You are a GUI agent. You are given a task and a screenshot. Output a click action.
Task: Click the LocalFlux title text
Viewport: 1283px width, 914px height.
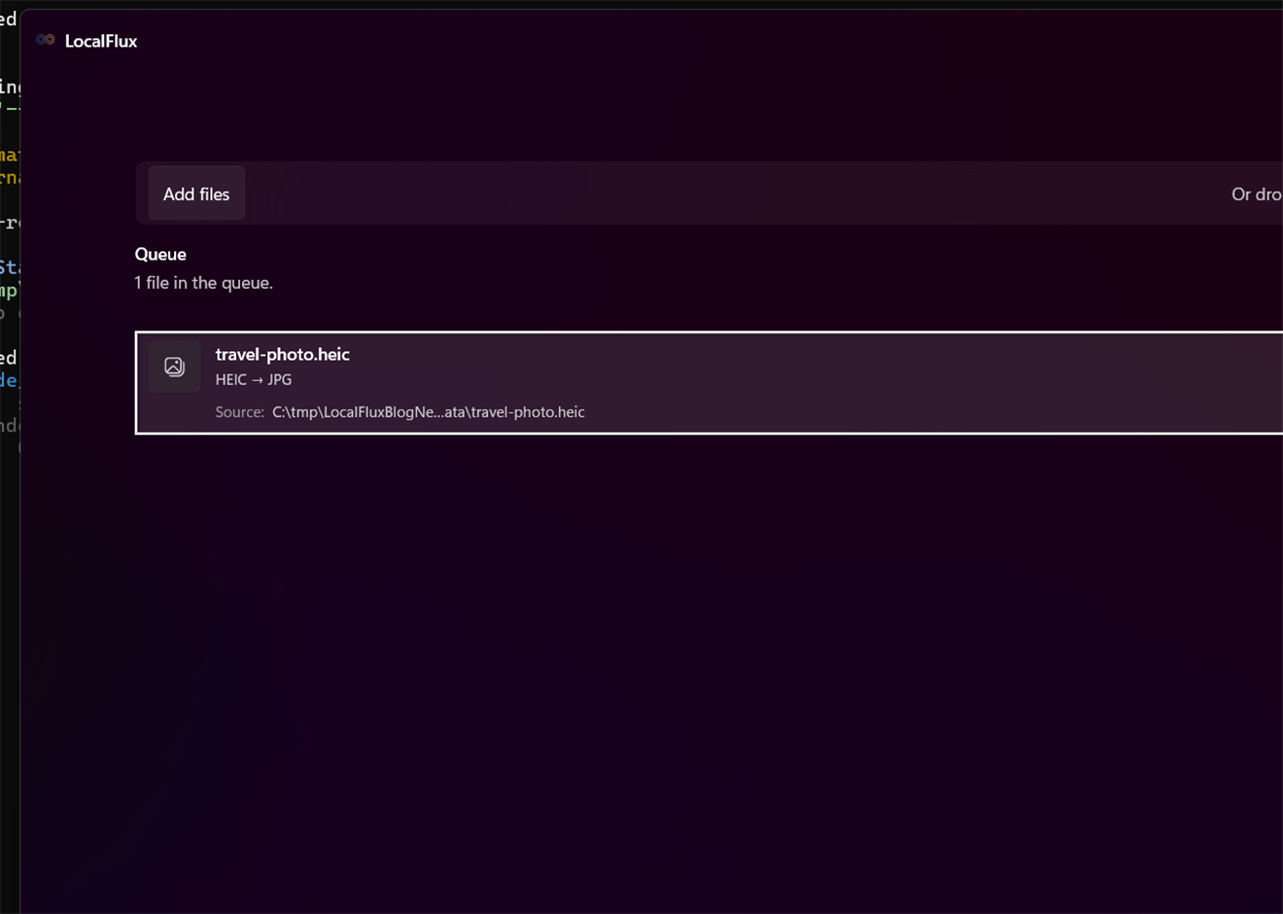coord(101,41)
